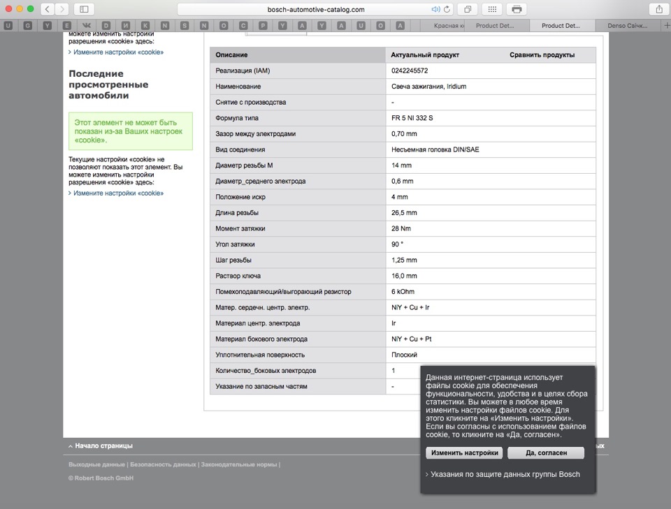Go back using the Safari back arrow

click(x=48, y=9)
